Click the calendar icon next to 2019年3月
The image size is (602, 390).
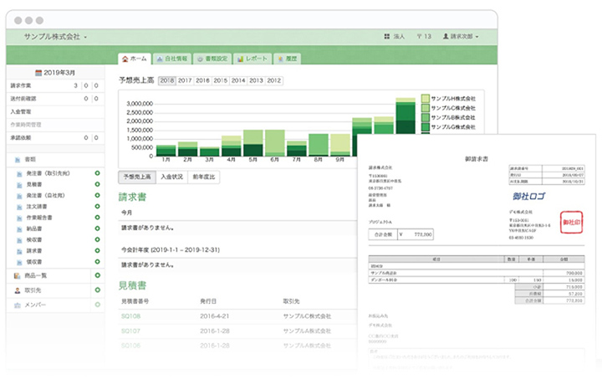38,73
